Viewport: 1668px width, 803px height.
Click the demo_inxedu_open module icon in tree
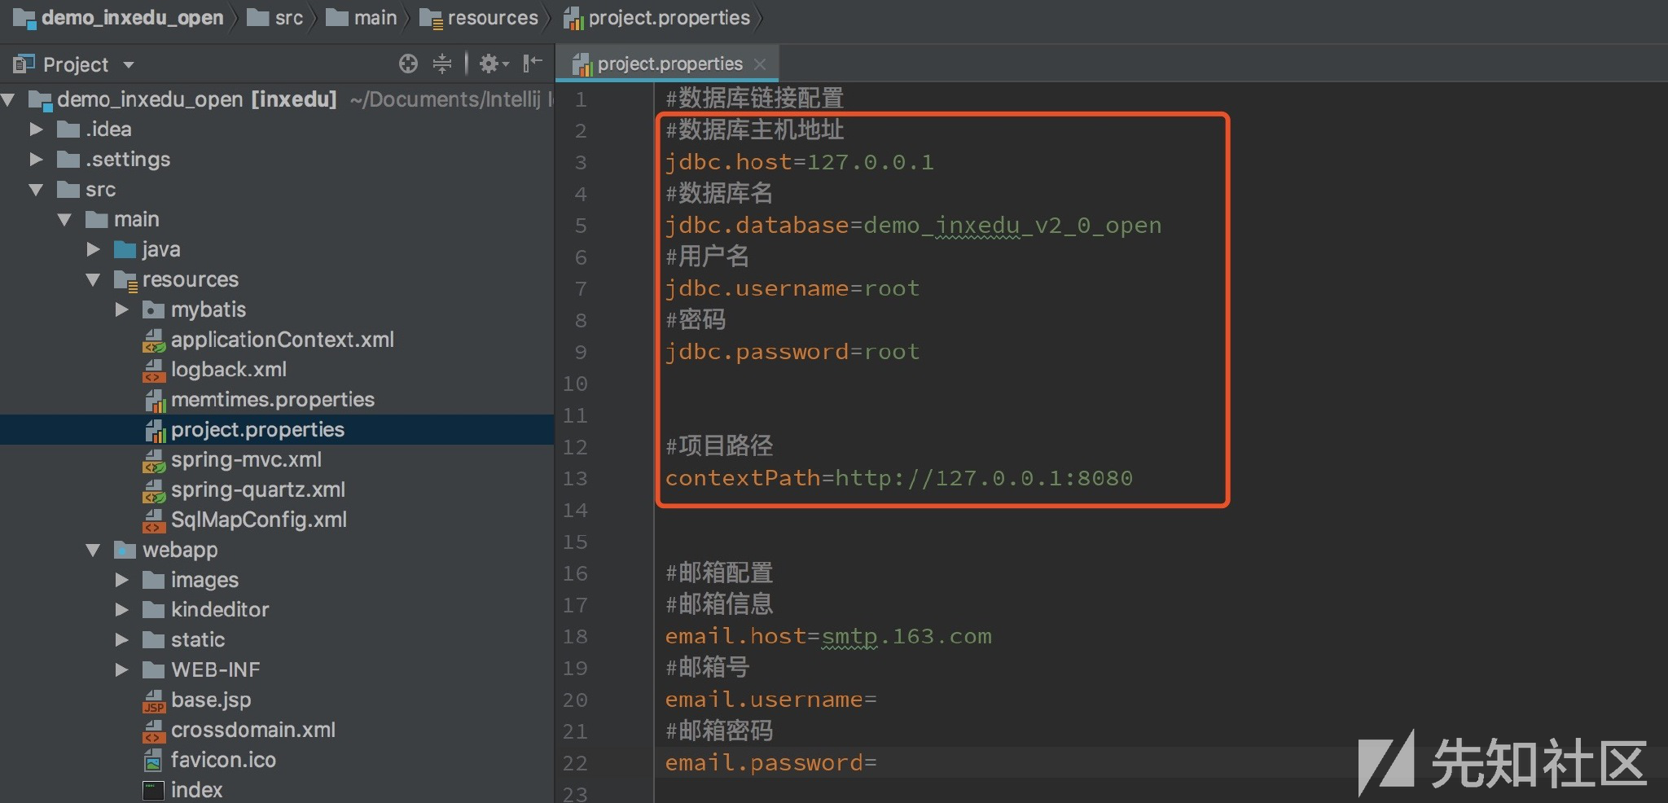pos(40,100)
